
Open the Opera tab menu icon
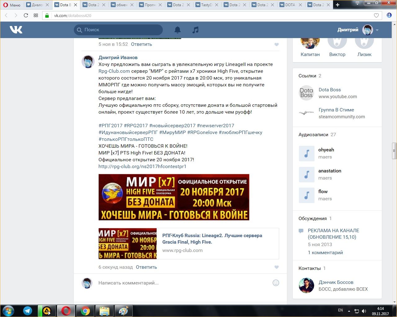pos(358,3)
